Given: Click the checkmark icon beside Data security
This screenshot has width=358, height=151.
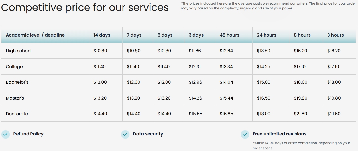Looking at the screenshot, I should point(125,134).
